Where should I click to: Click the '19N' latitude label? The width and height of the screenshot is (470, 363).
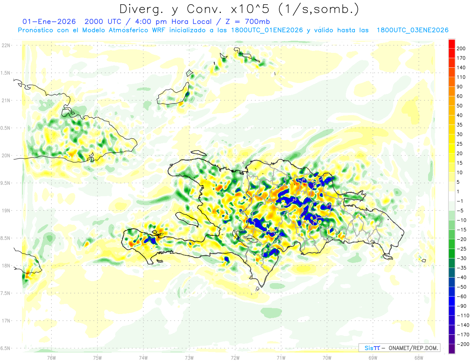6,211
